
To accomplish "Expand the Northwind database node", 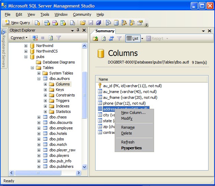I will 26,46.
